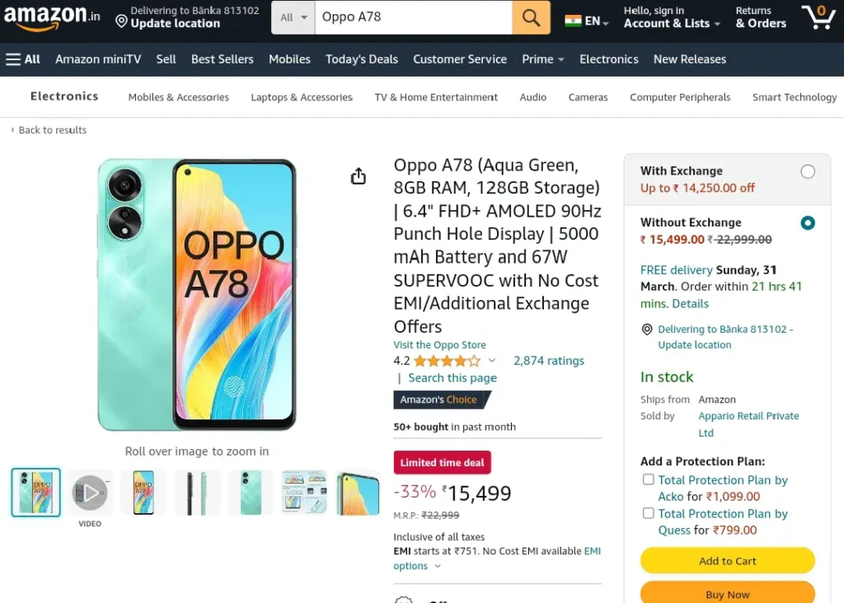Click the share icon beside product image
844x603 pixels.
pyautogui.click(x=359, y=176)
